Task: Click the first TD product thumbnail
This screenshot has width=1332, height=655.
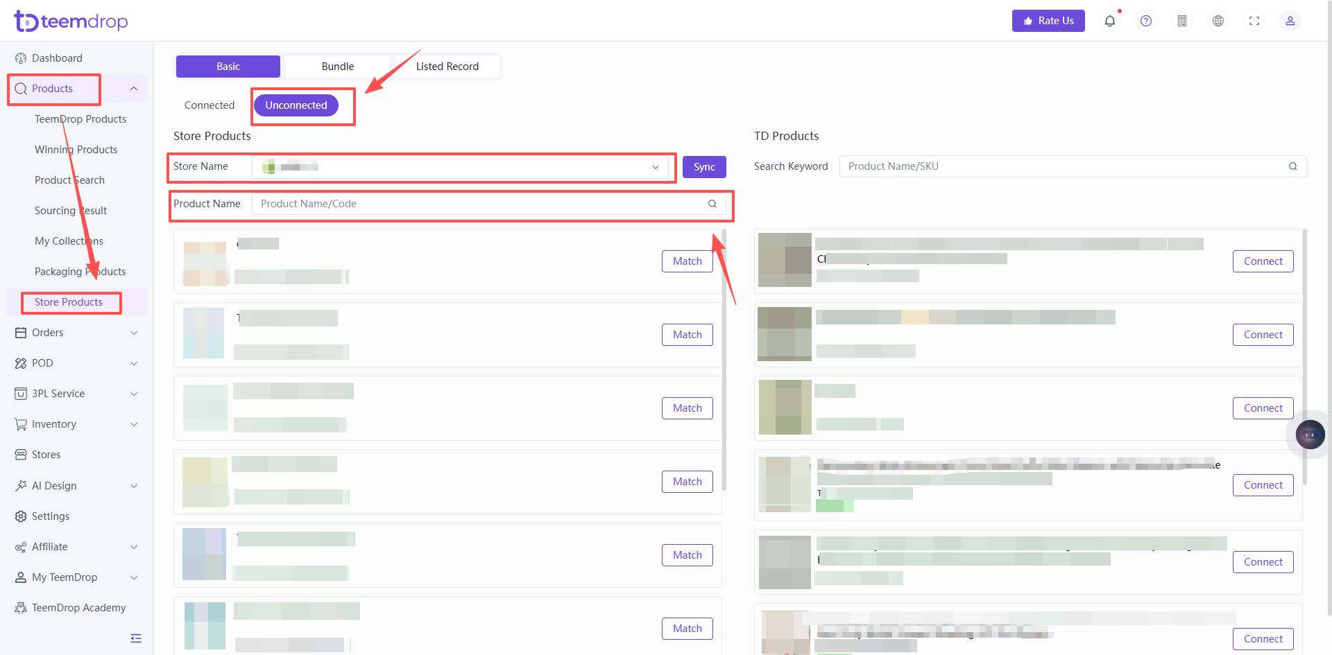Action: (x=785, y=260)
